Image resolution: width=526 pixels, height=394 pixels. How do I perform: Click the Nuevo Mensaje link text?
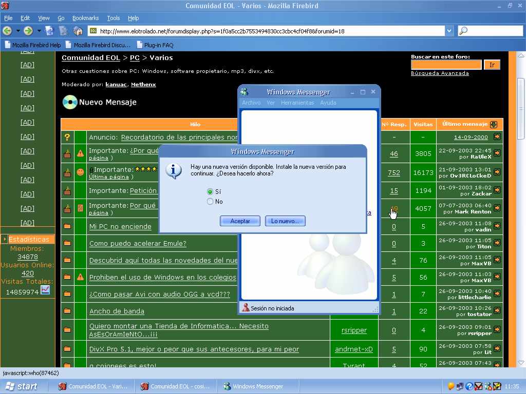108,102
